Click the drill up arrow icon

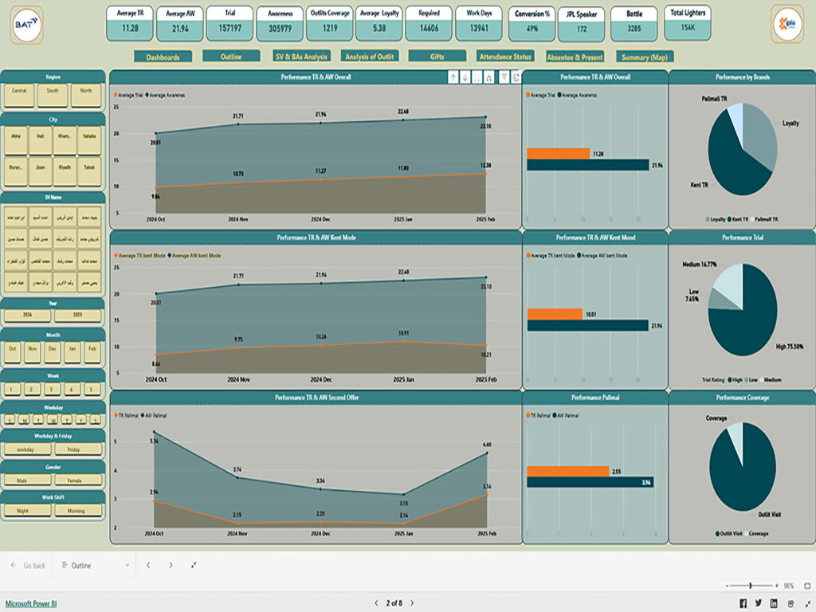coord(453,77)
